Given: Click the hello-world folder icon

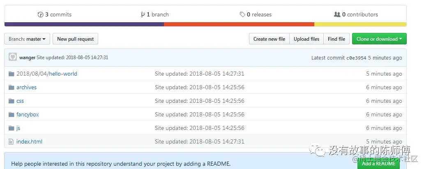Looking at the screenshot, I should [x=12, y=74].
